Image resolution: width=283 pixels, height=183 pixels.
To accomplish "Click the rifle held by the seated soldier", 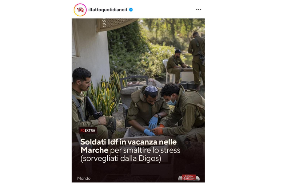I will (x=93, y=109).
